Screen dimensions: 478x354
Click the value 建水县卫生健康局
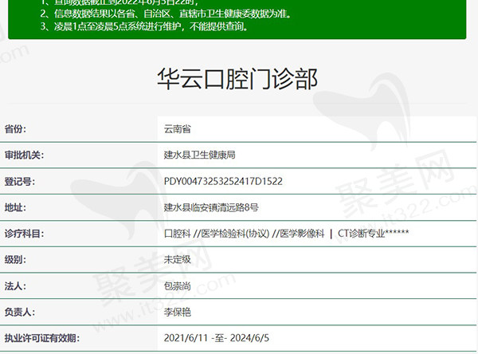coord(200,155)
